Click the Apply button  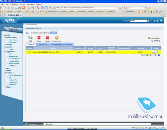(x=53, y=33)
